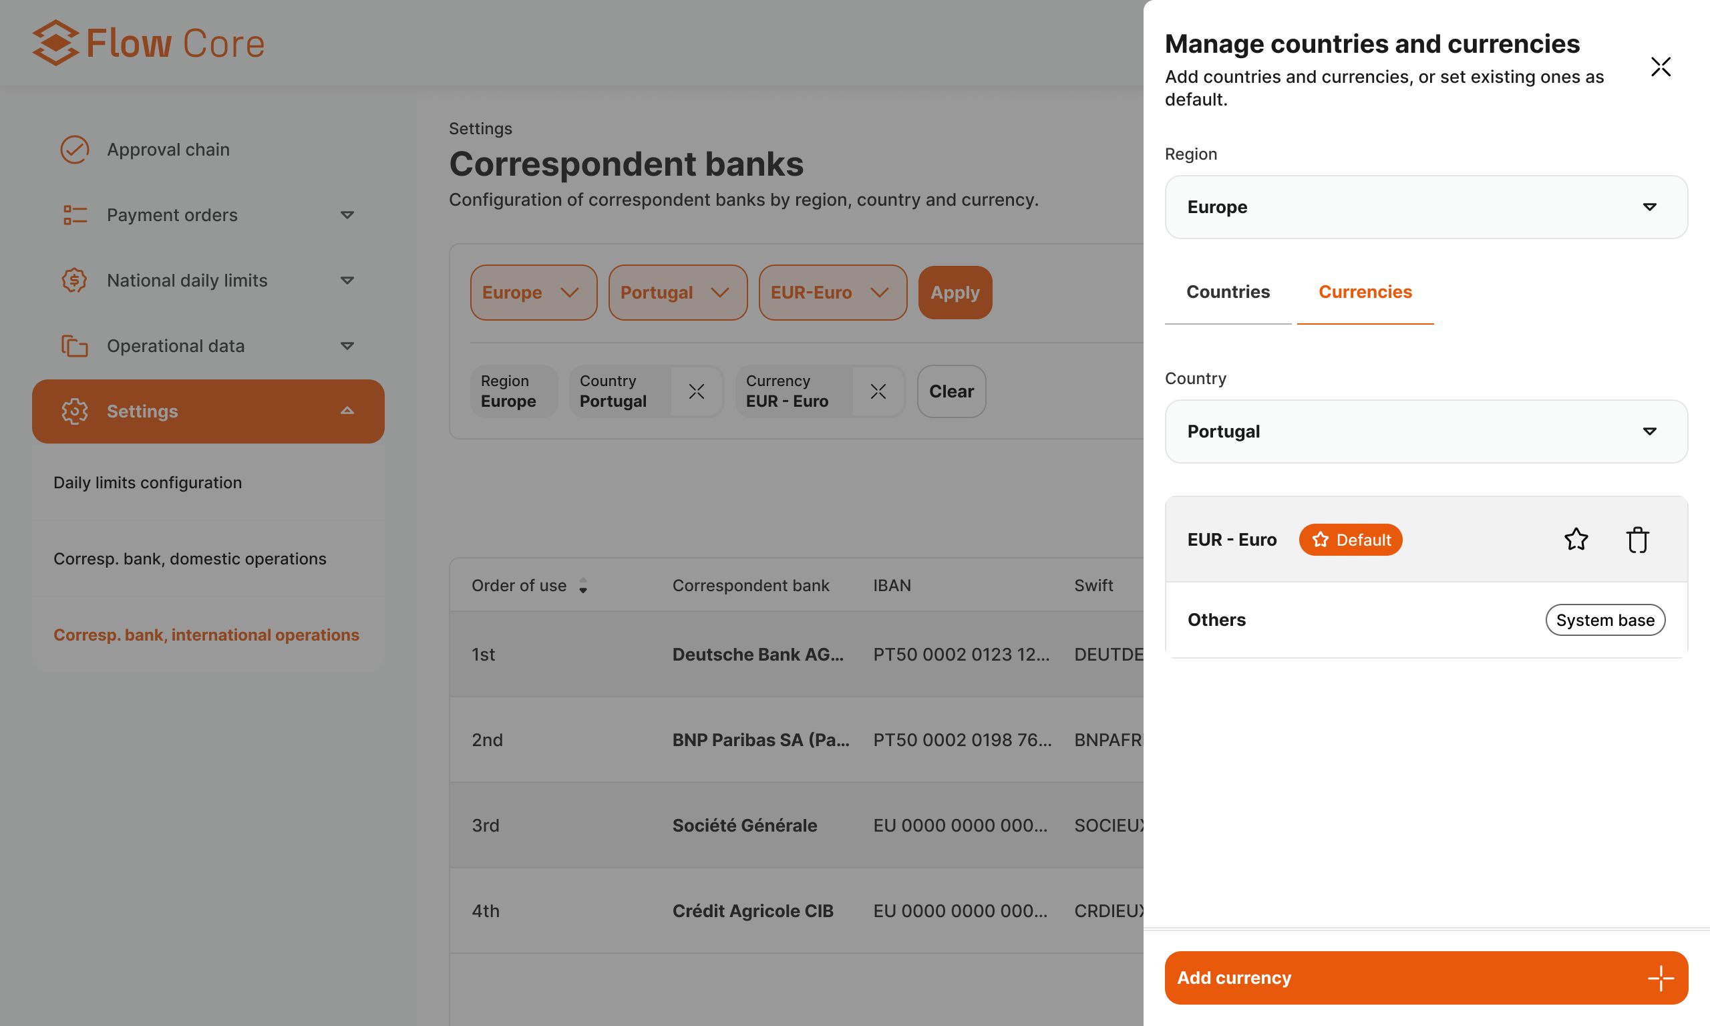This screenshot has width=1710, height=1026.
Task: Select the BNP Paribas SA row
Action: click(x=796, y=739)
